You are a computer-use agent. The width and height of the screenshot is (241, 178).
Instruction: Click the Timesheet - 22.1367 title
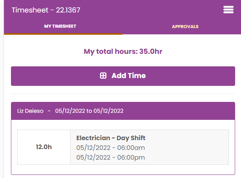46,10
